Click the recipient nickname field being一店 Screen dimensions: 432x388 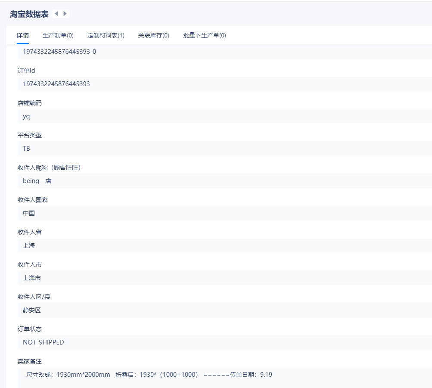(224, 181)
